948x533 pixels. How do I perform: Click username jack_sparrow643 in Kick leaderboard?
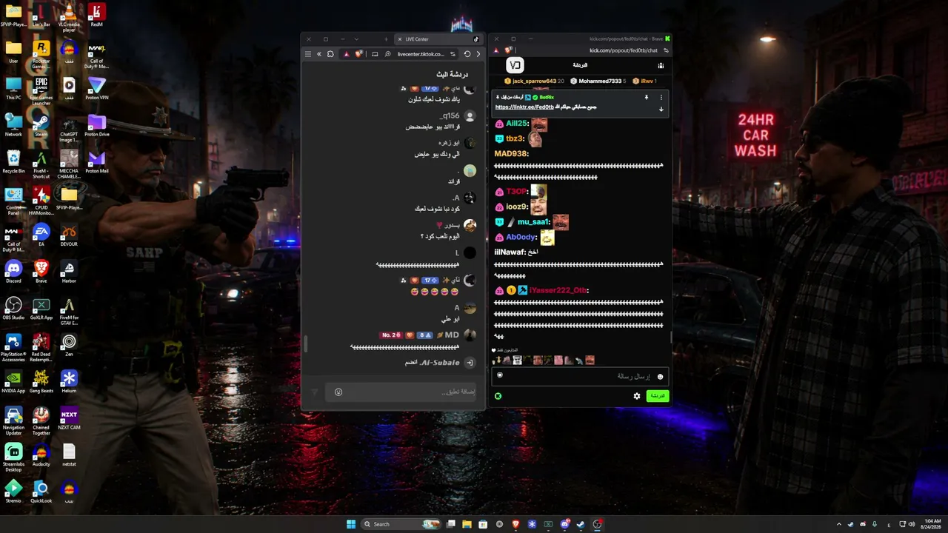[534, 81]
